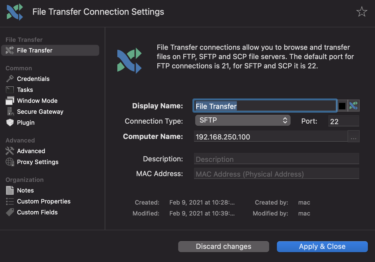The width and height of the screenshot is (375, 262).
Task: Select the Custom Properties icon
Action: point(10,201)
